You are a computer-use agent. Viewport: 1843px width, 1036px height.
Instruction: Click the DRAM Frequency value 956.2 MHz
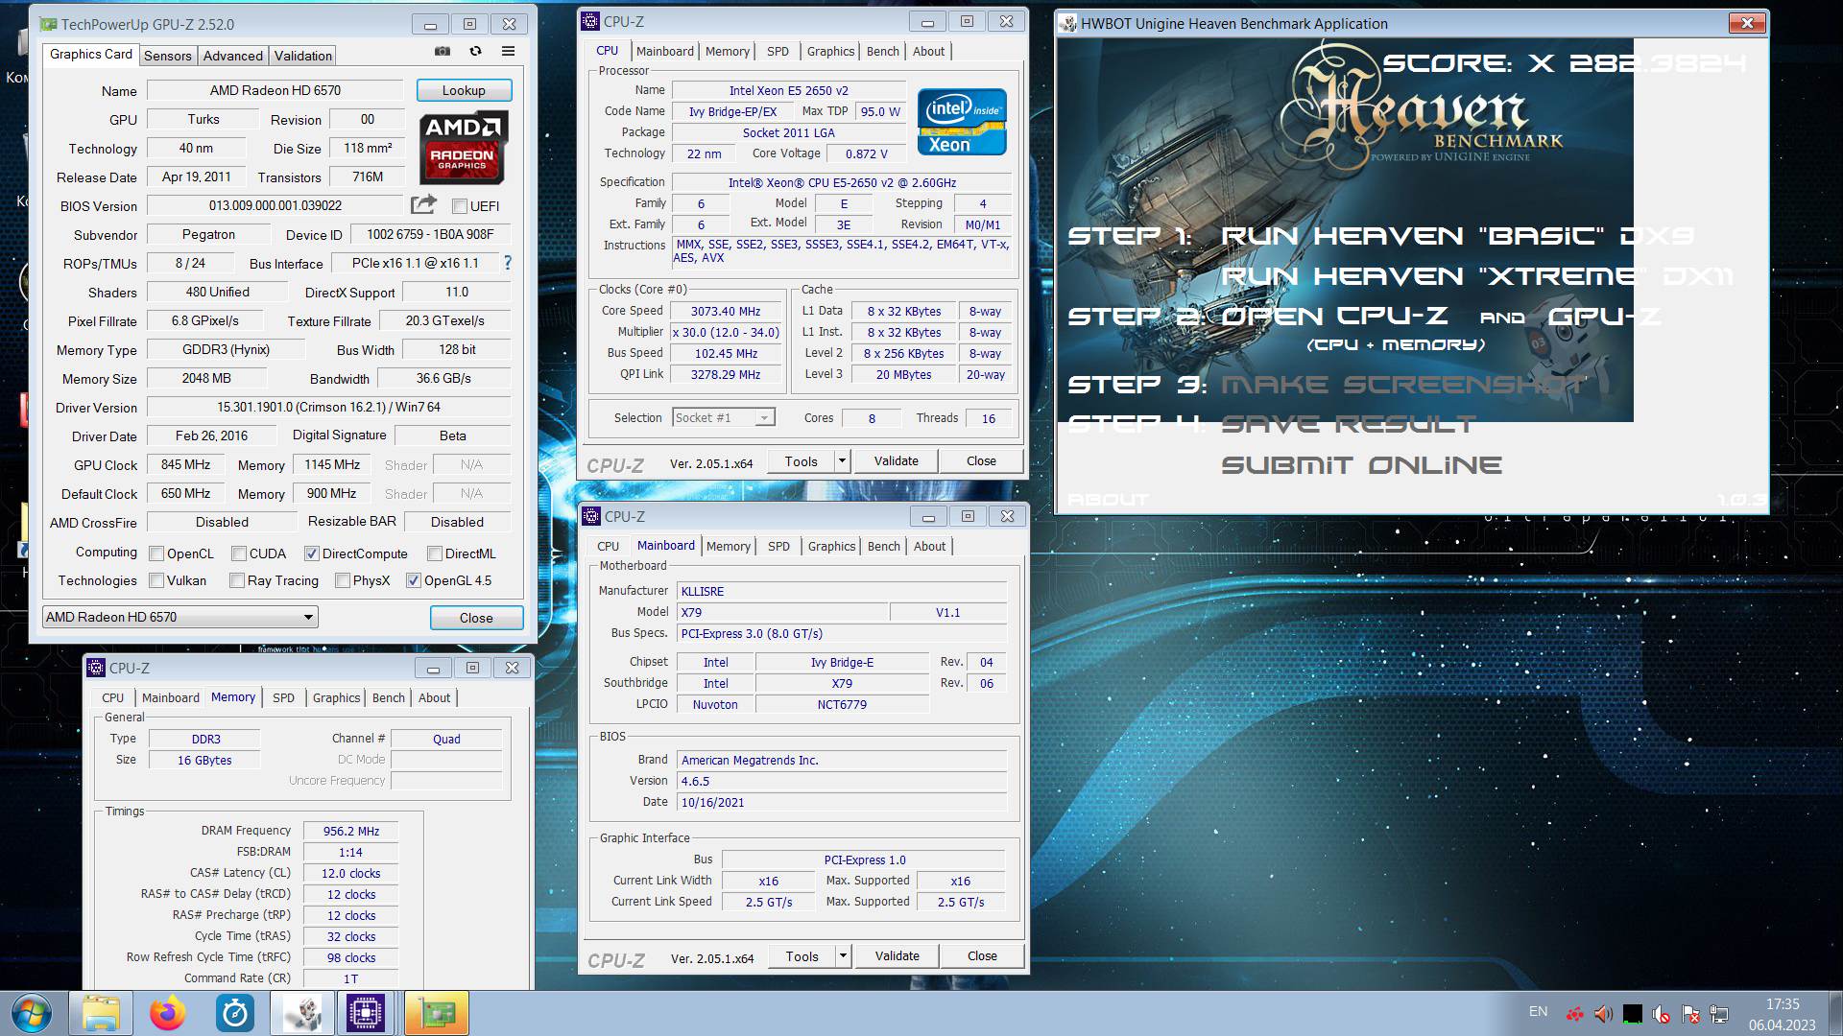[x=350, y=832]
